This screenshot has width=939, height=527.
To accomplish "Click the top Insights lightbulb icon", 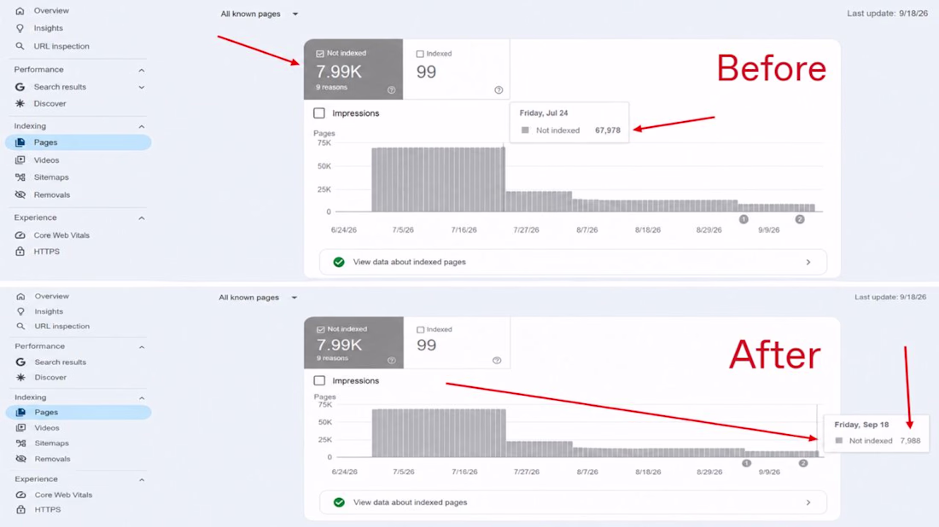I will pos(20,28).
